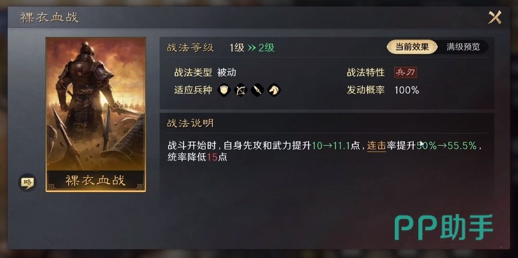Tap the 战法说明 section header

(190, 124)
